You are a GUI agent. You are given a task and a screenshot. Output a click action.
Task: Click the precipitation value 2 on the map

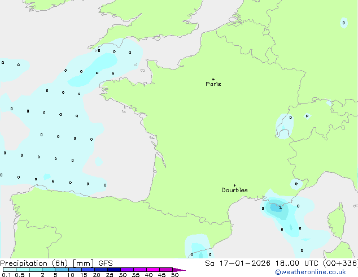click(281, 207)
